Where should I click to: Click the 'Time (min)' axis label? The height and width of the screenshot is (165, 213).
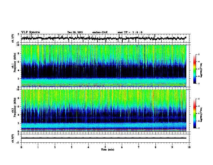(108, 150)
